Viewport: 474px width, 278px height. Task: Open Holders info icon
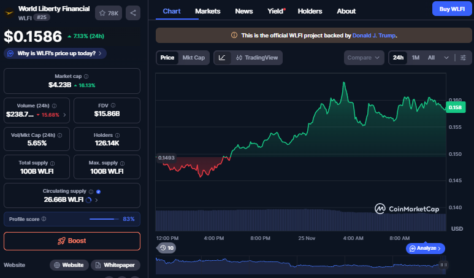(x=117, y=135)
